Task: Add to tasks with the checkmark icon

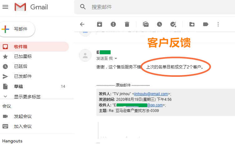Action: [173, 24]
